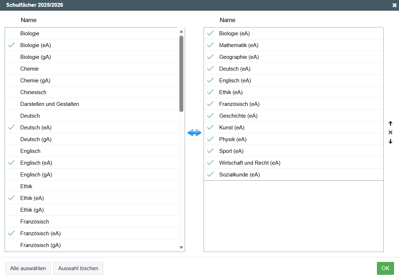The width and height of the screenshot is (399, 278).
Task: Move selected subject up with arrow icon
Action: (x=390, y=124)
